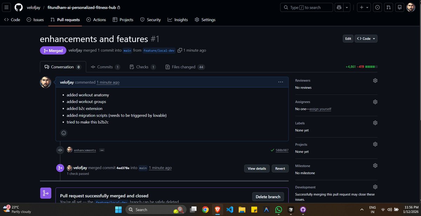Screen dimensions: 421x216
Task: Open the Repositories icon in the header
Action: (399, 7)
